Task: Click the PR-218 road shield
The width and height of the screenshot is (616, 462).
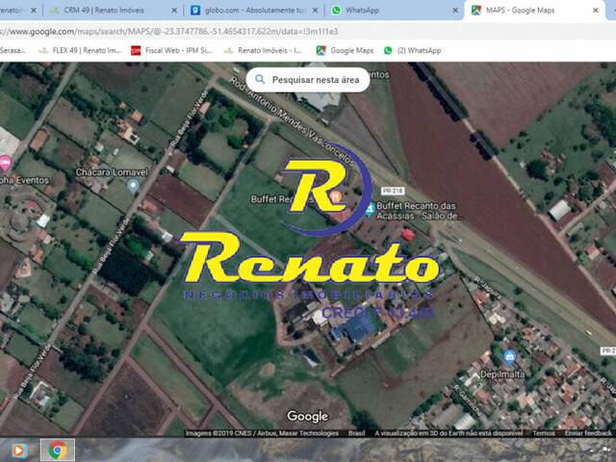Action: pyautogui.click(x=393, y=191)
